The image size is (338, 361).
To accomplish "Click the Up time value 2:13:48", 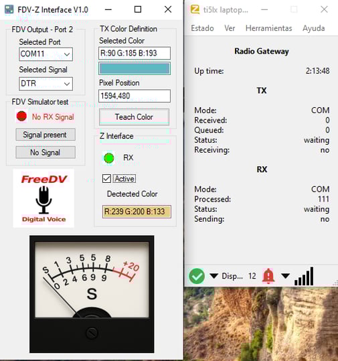I will pos(317,71).
